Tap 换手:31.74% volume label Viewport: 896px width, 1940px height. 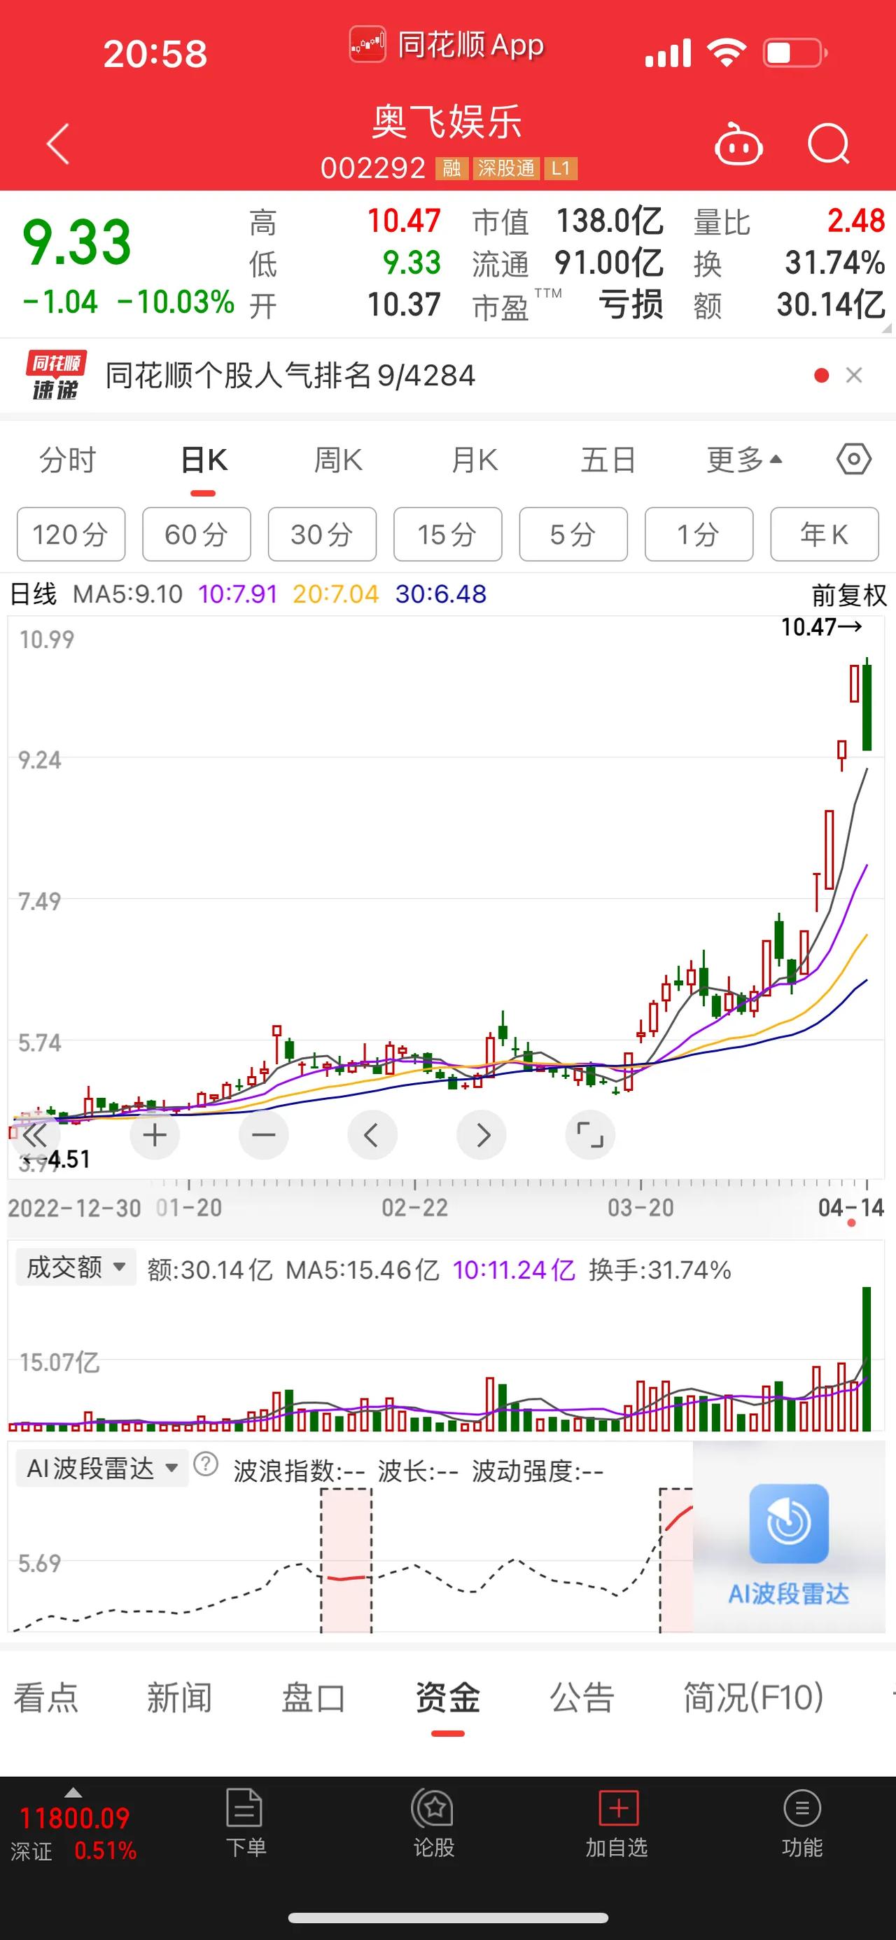[660, 1270]
